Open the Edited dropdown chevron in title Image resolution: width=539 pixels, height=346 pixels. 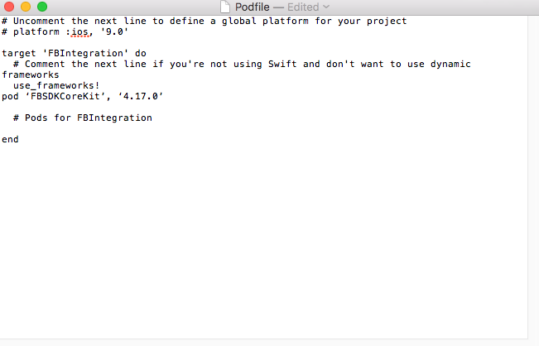(325, 7)
